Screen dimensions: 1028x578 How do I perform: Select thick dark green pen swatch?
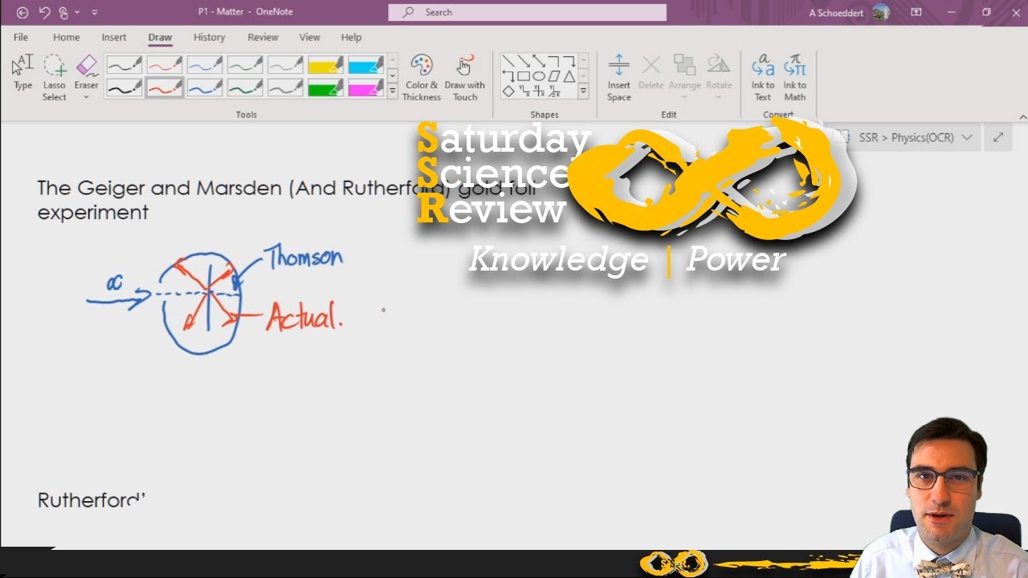point(245,88)
